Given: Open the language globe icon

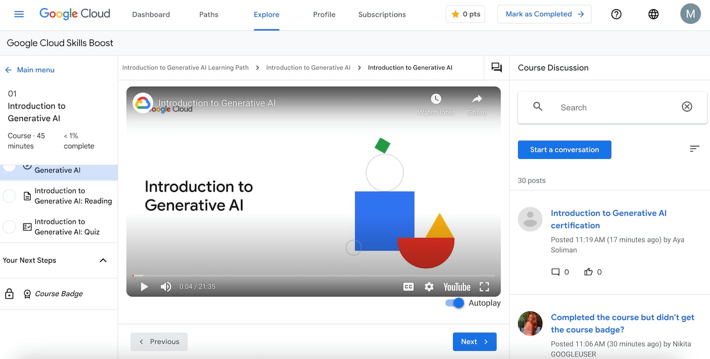Looking at the screenshot, I should pos(653,14).
